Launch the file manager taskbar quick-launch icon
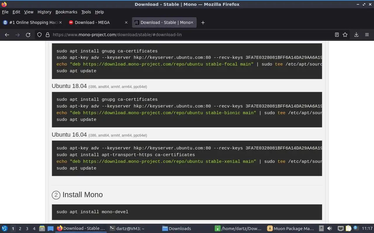 tap(42, 229)
